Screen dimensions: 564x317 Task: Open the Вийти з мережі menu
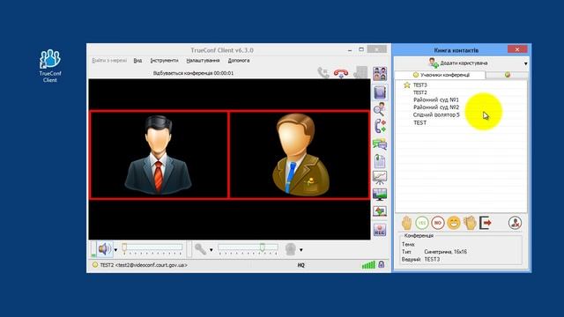point(109,61)
